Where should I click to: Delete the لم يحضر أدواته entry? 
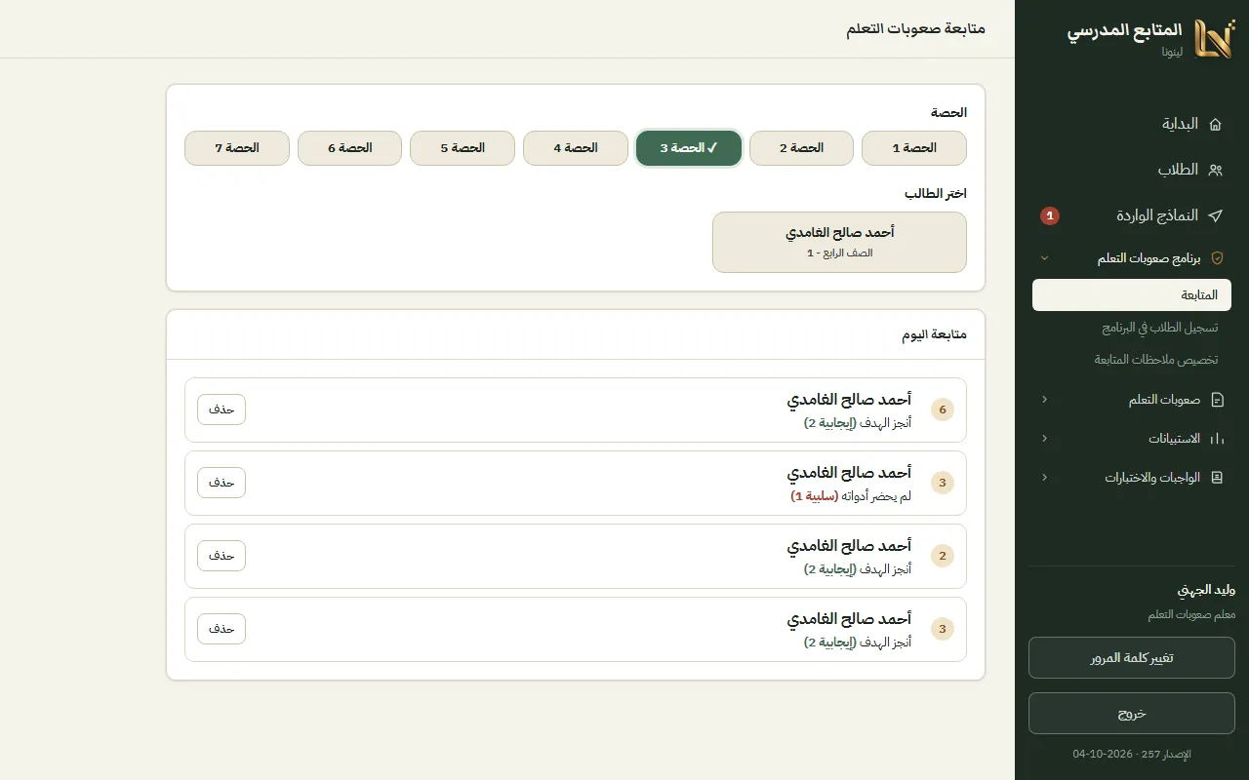tap(222, 483)
